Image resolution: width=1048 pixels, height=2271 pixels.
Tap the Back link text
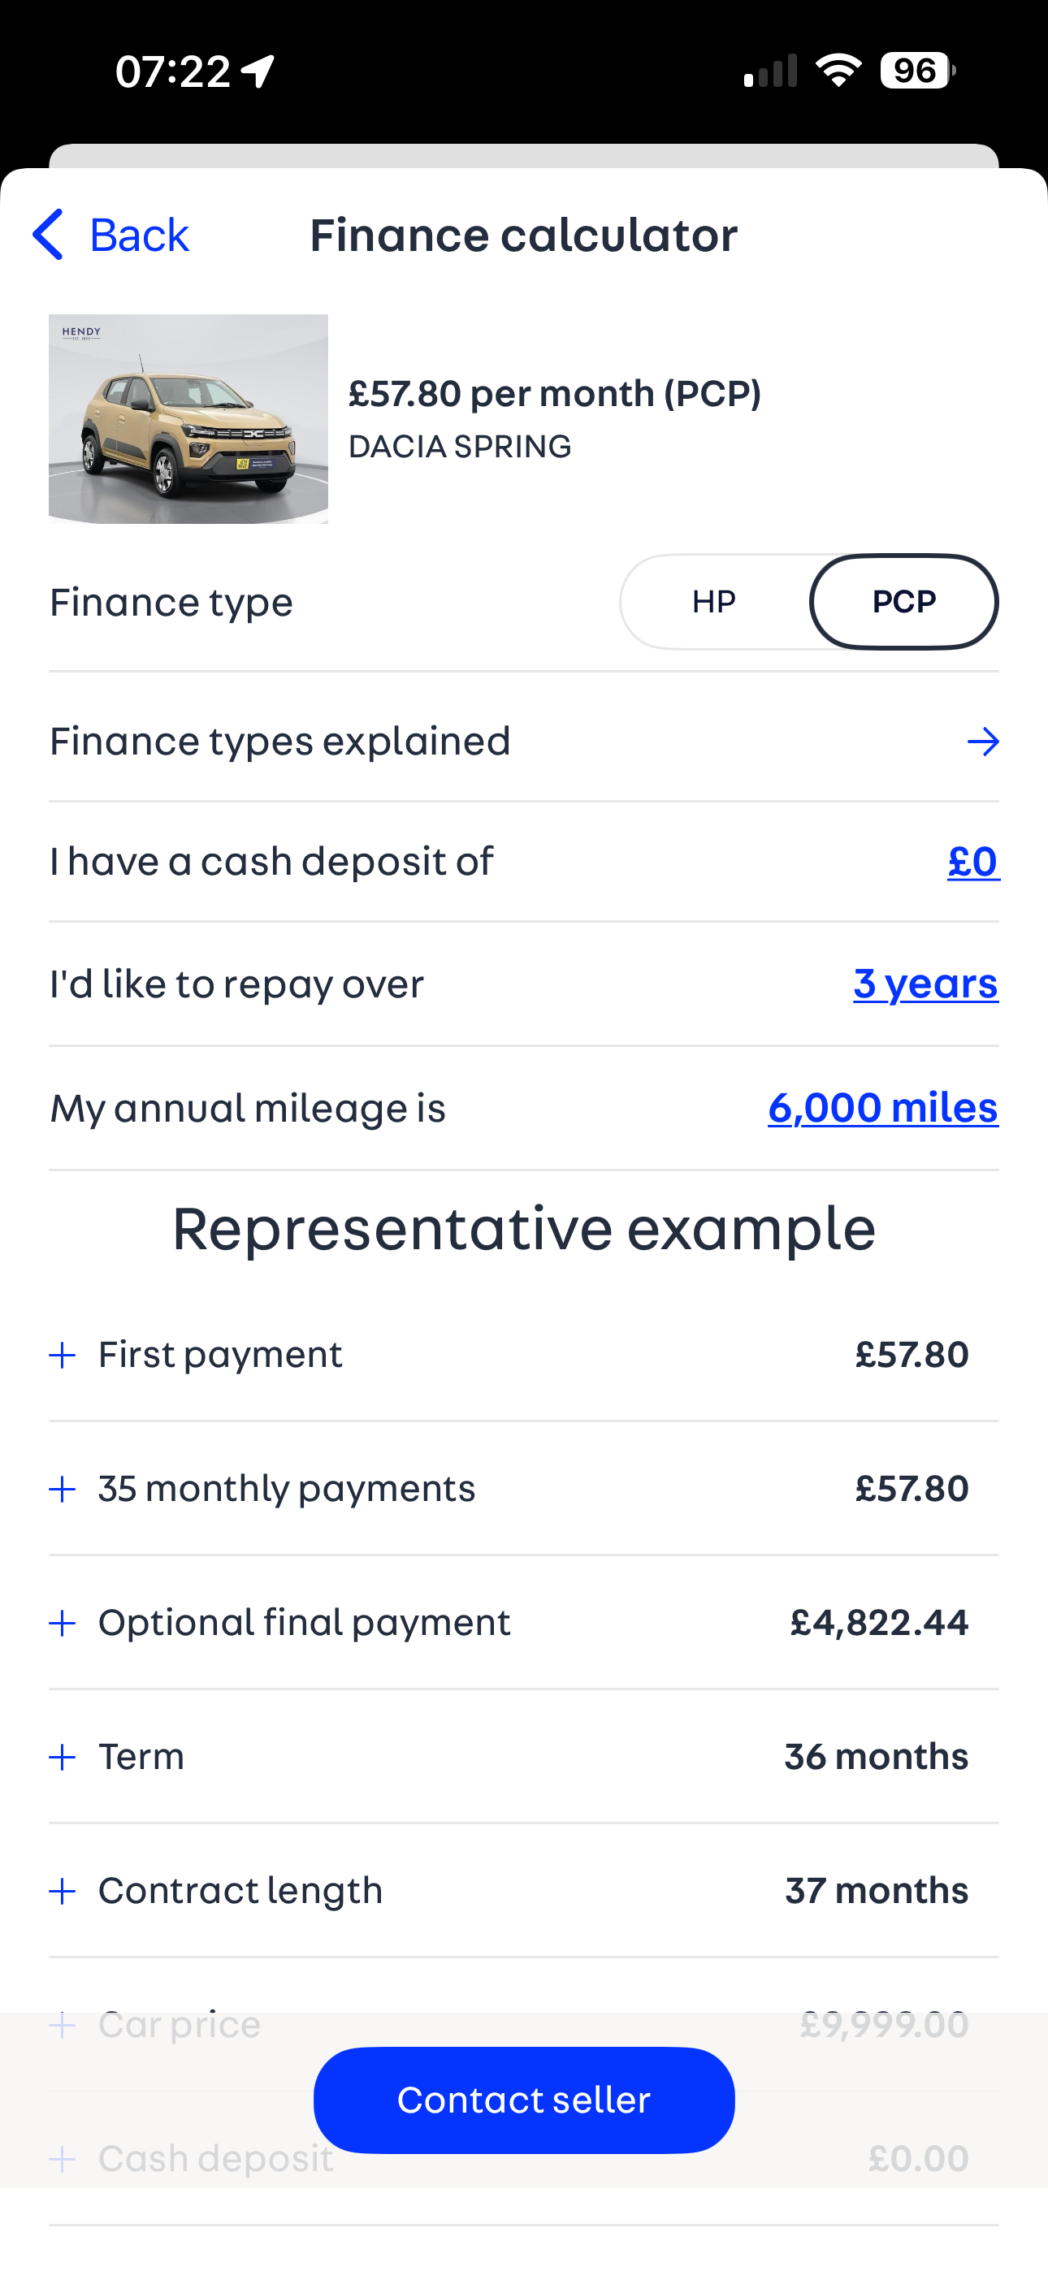tap(138, 236)
